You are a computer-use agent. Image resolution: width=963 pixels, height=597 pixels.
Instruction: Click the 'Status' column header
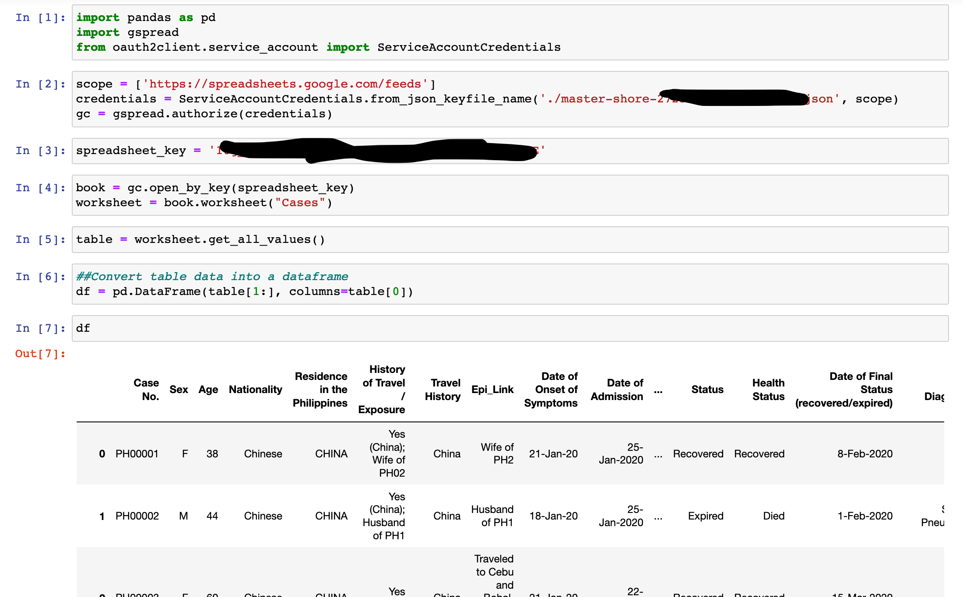pyautogui.click(x=707, y=390)
